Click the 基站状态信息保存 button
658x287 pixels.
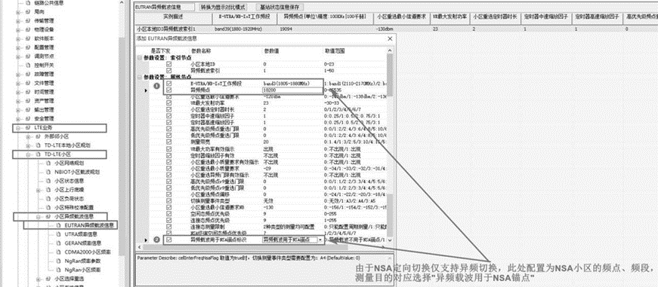279,7
